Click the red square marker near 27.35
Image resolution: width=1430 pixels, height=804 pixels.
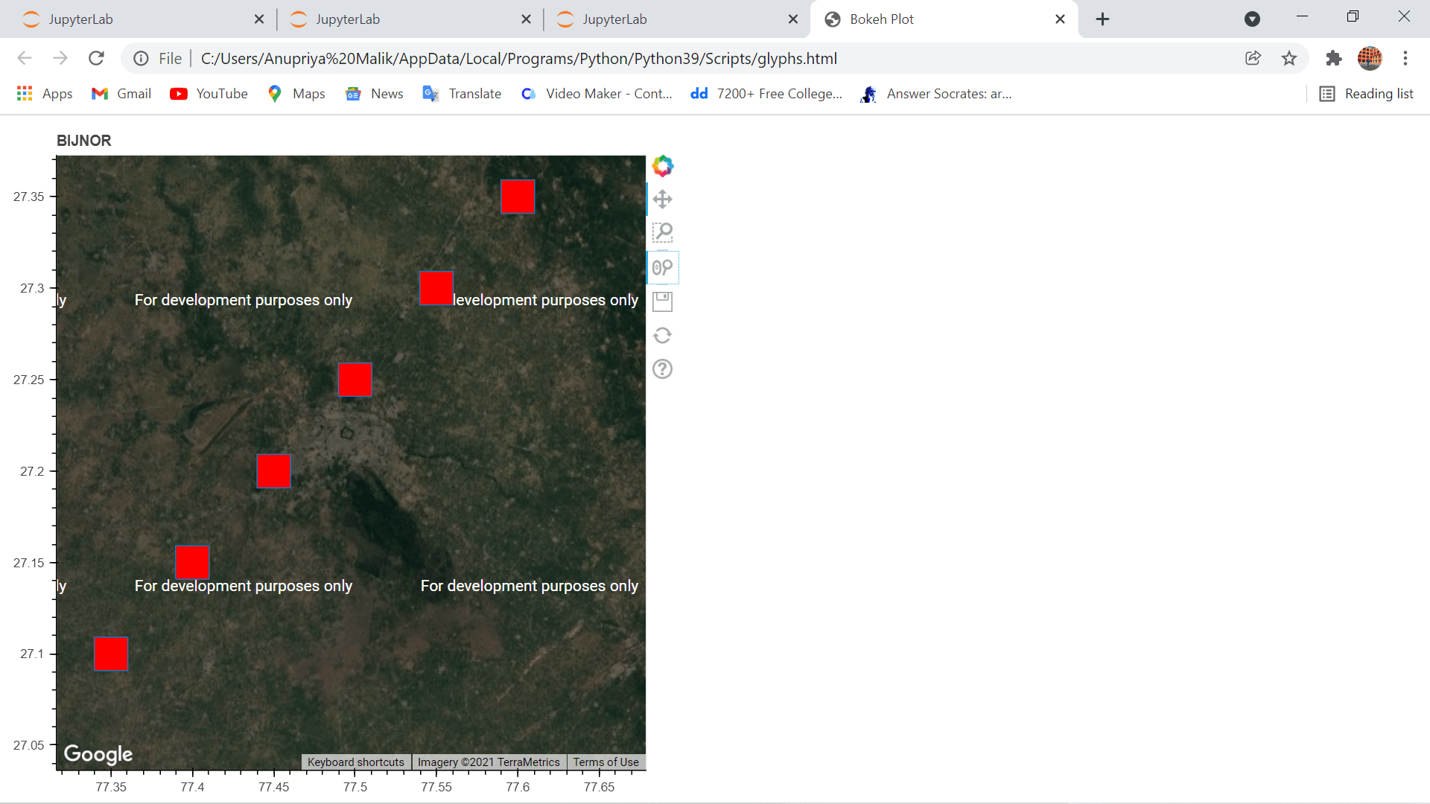[518, 197]
